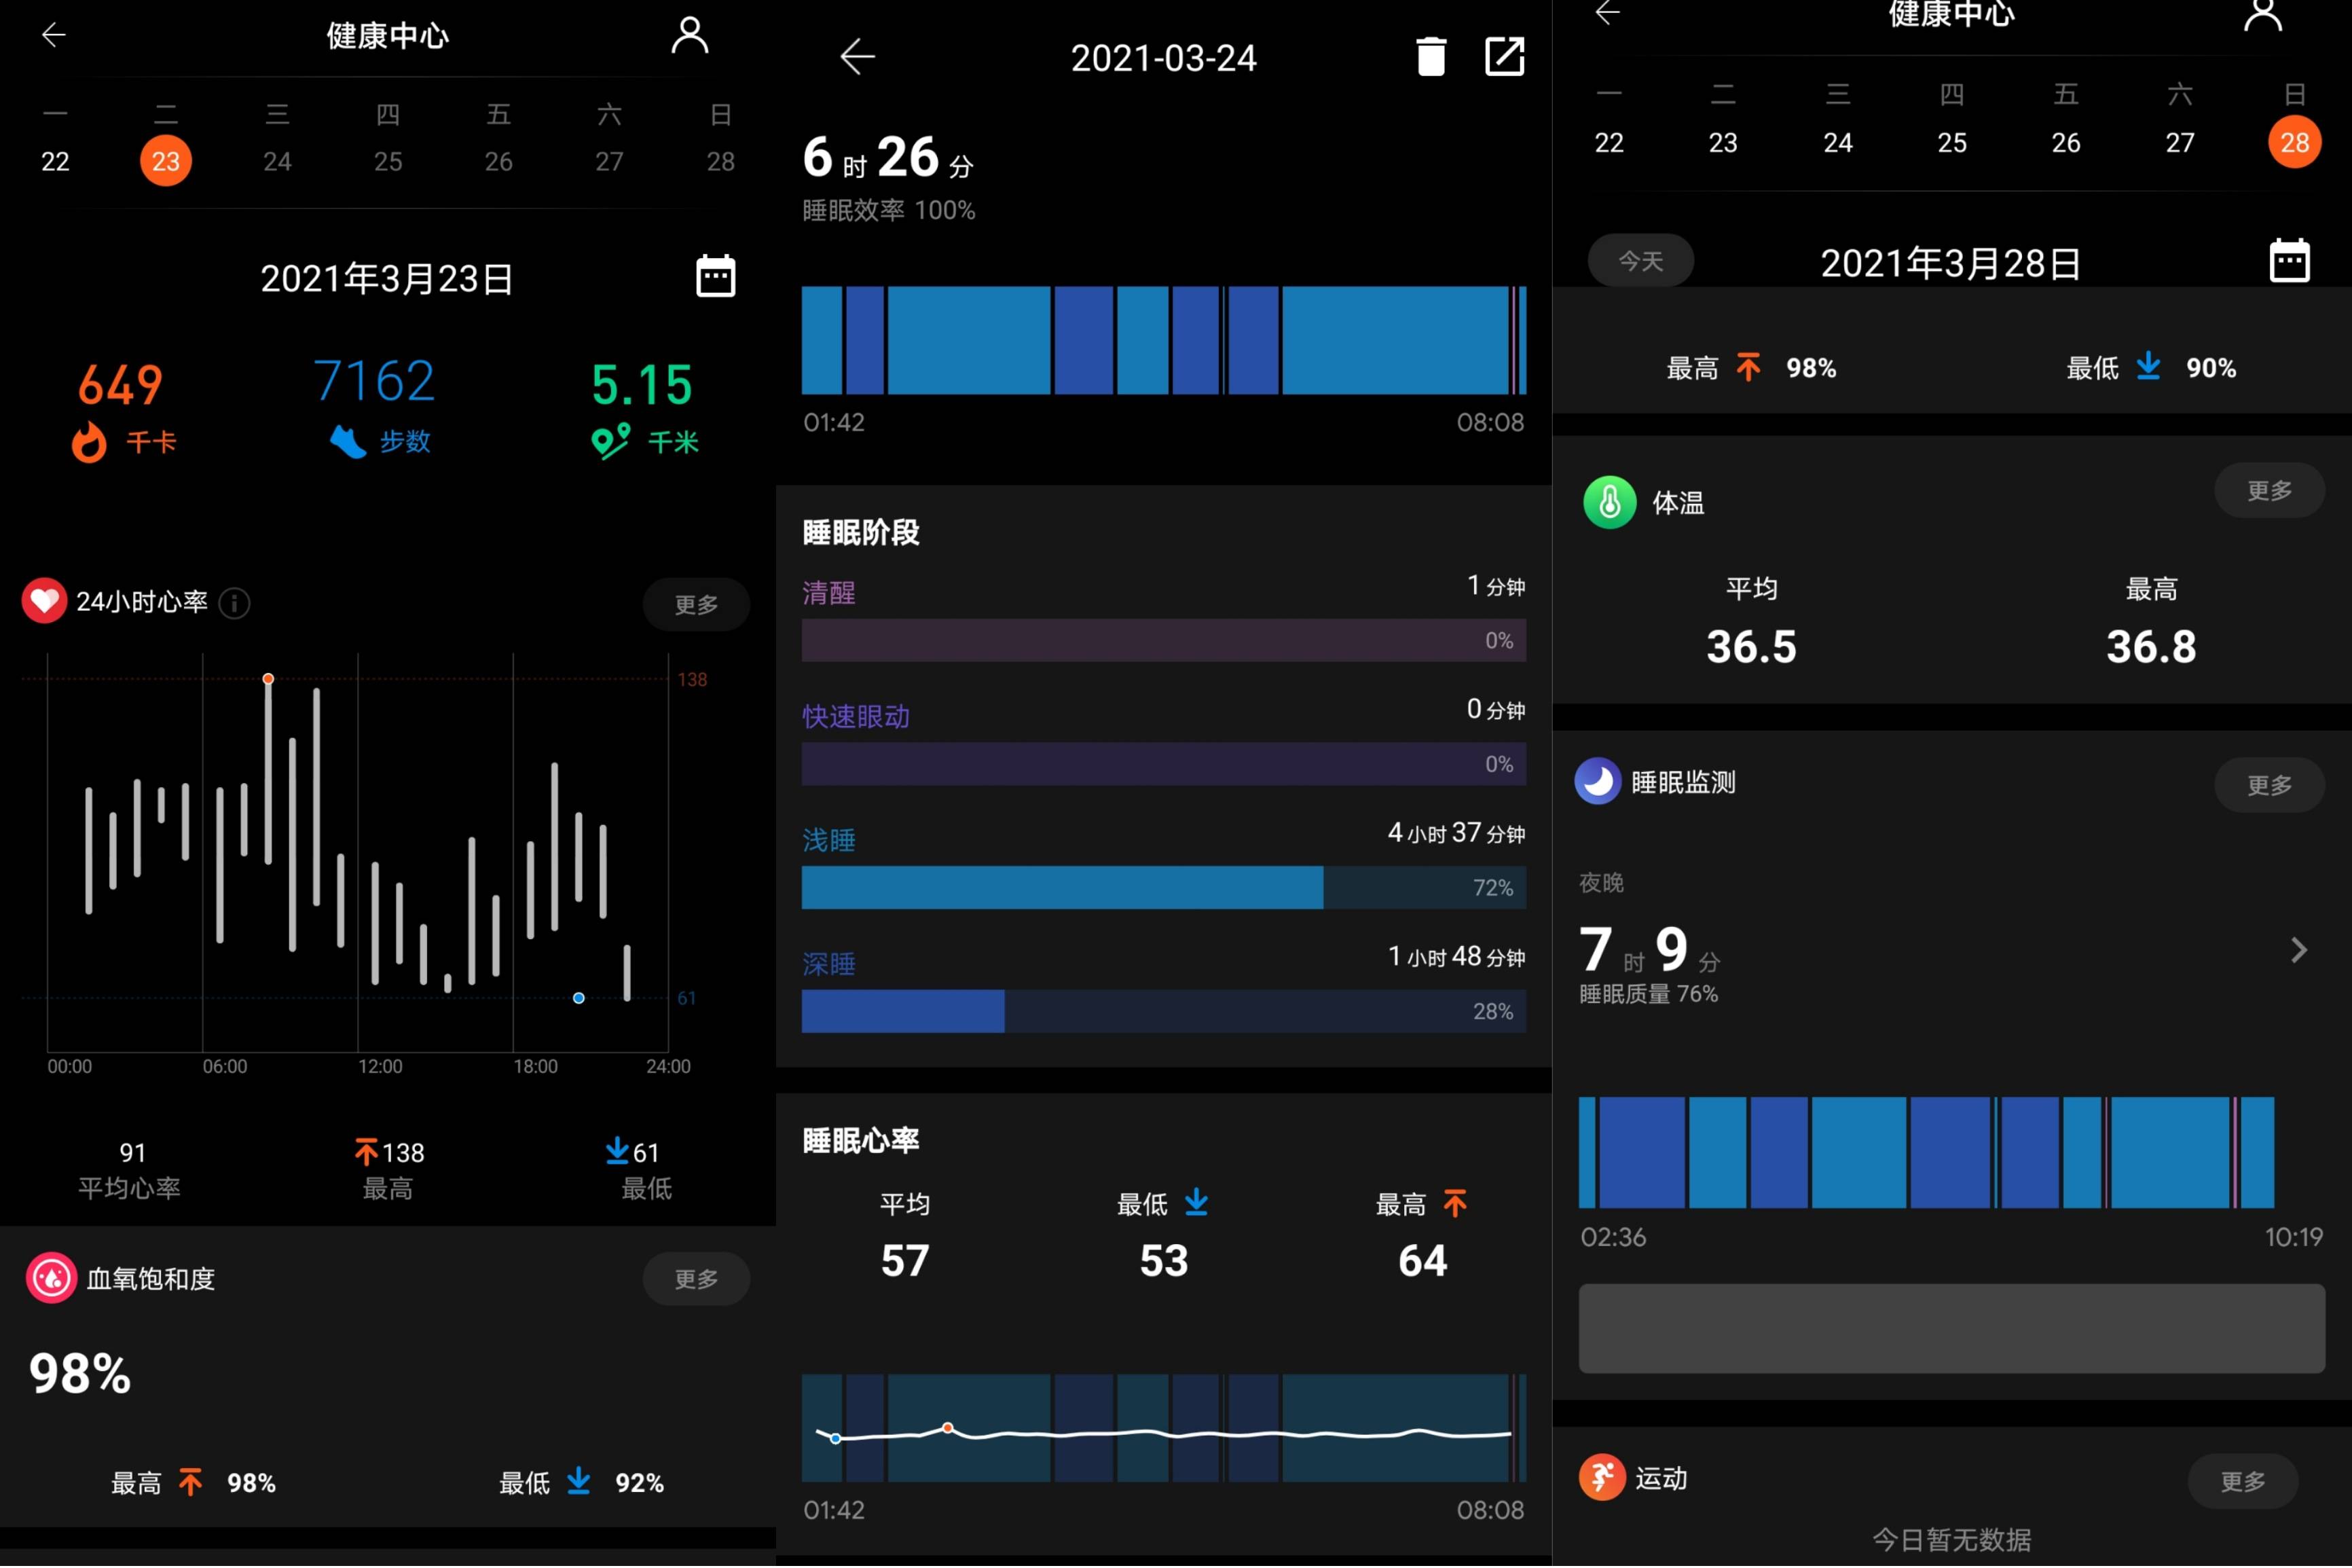Tap the 睡眠效率 100% text

click(x=889, y=210)
